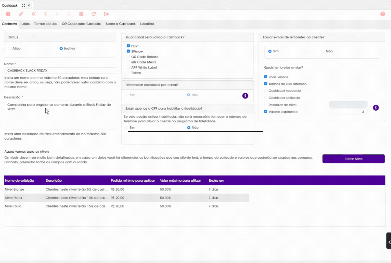Check the APP White Label checkbox

[128, 67]
